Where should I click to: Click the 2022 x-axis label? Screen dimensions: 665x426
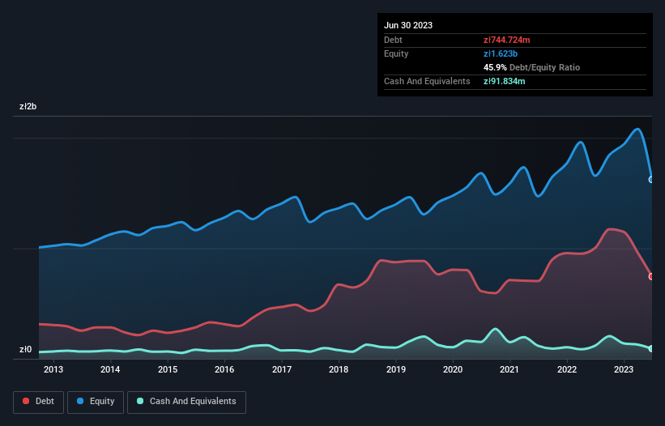point(567,369)
